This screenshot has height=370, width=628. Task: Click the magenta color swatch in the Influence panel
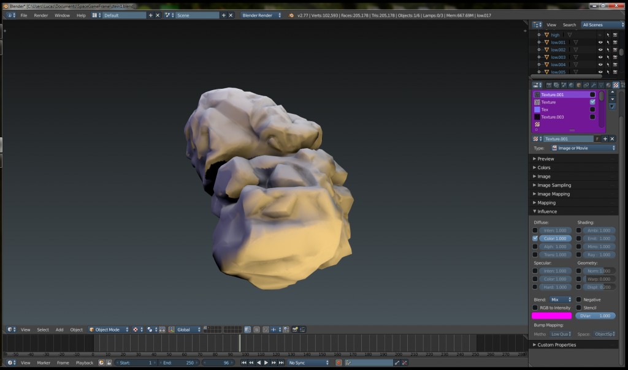coord(551,315)
